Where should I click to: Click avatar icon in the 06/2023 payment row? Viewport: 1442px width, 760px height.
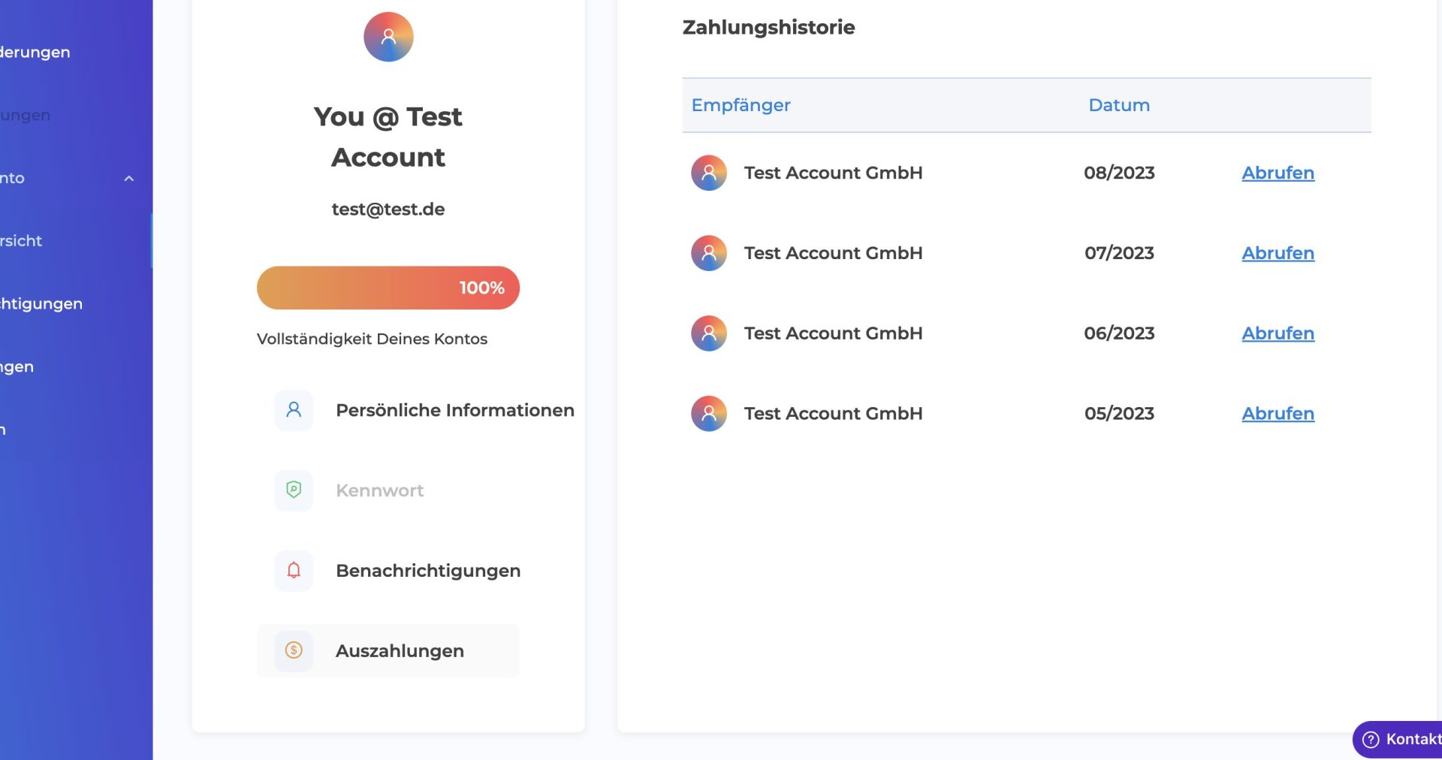pyautogui.click(x=708, y=333)
